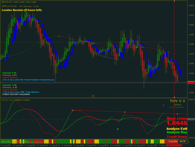
Task: Click the gray level tag on the indicator scale
Action: (x=191, y=119)
